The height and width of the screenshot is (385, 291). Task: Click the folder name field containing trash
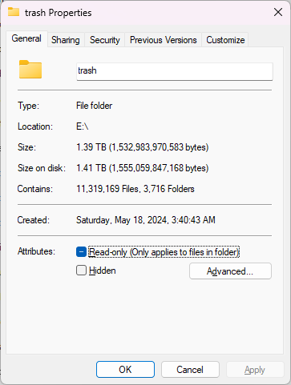175,71
